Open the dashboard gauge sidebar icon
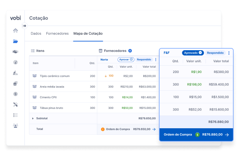The height and width of the screenshot is (168, 238). click(15, 62)
